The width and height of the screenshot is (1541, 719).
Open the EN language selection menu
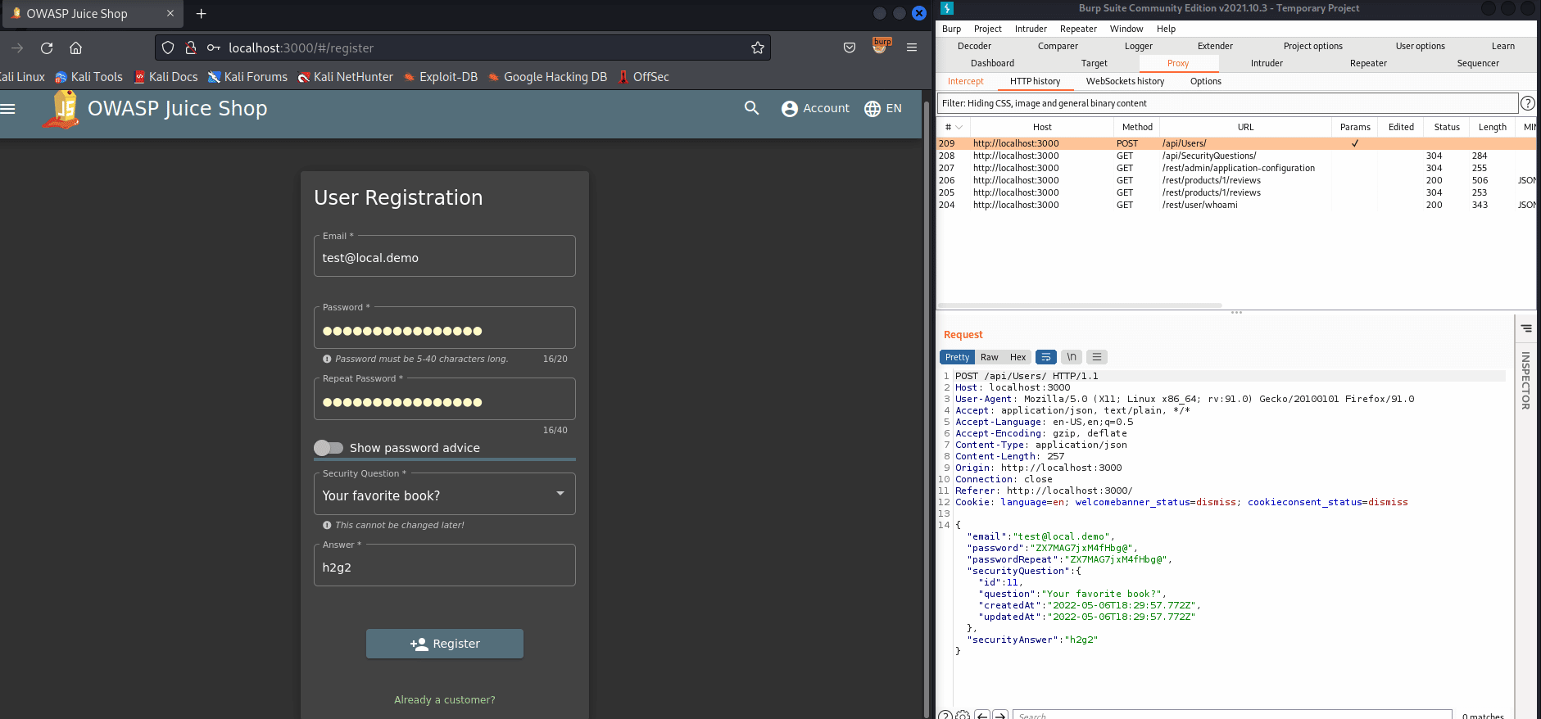(x=883, y=108)
